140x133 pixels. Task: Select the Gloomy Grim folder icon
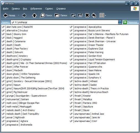[x=3, y=34]
